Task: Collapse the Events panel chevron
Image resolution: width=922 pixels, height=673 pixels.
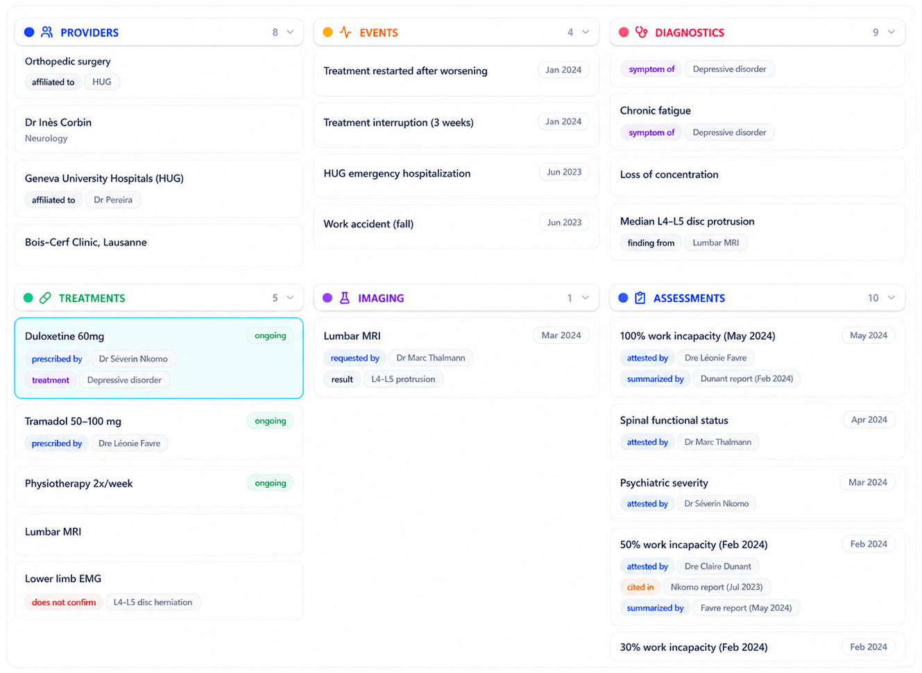Action: [586, 32]
